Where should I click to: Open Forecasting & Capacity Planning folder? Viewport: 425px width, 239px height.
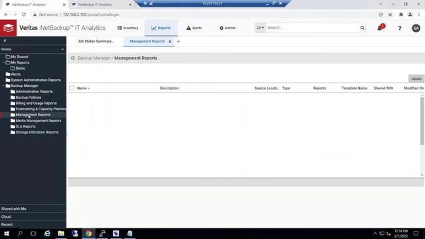click(x=39, y=109)
